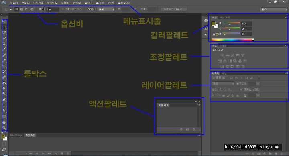
Task: Select the Blur tool
Action: 4,88
